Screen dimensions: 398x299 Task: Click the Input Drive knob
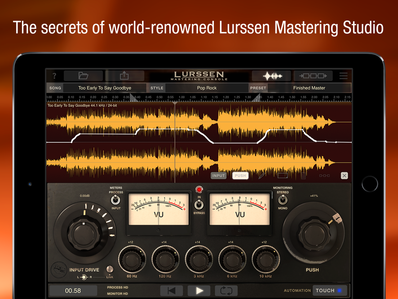coord(84,233)
